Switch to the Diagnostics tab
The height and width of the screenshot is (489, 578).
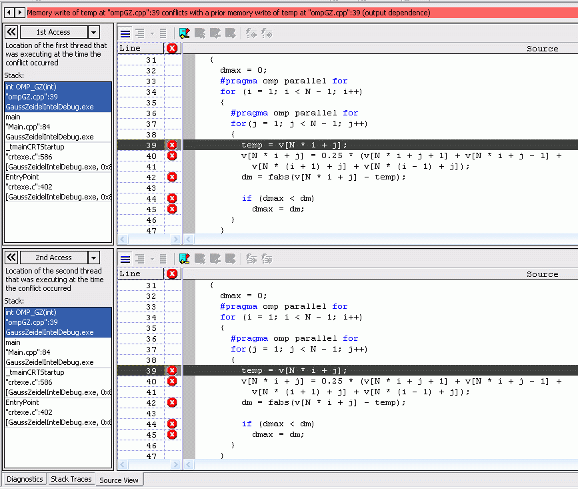[25, 479]
